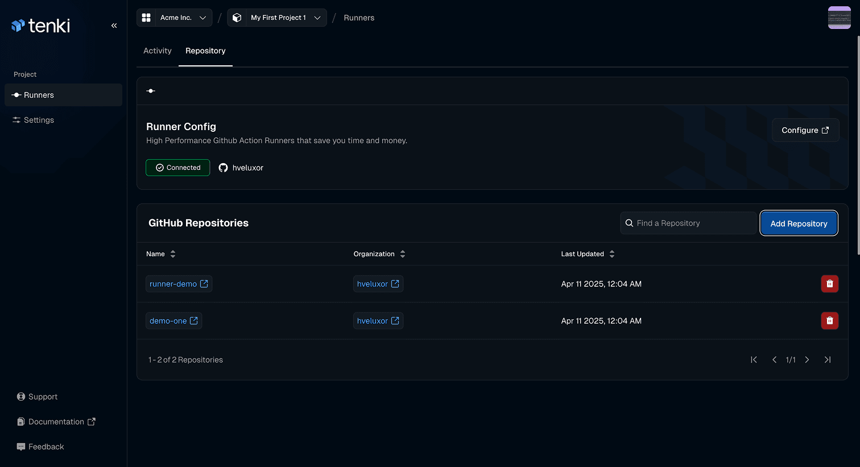860x467 pixels.
Task: Open the runner-demo repository link
Action: tap(179, 283)
